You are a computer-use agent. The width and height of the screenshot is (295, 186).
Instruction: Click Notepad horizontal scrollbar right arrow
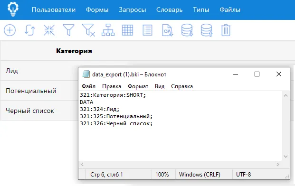[278, 164]
